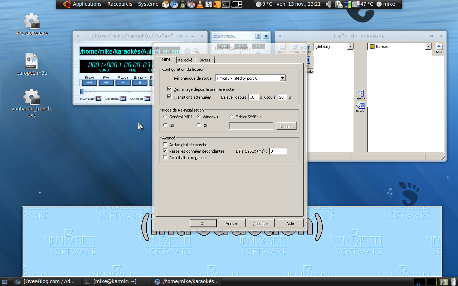458x286 pixels.
Task: Click the 'Fichier...' browse button
Action: (x=287, y=126)
